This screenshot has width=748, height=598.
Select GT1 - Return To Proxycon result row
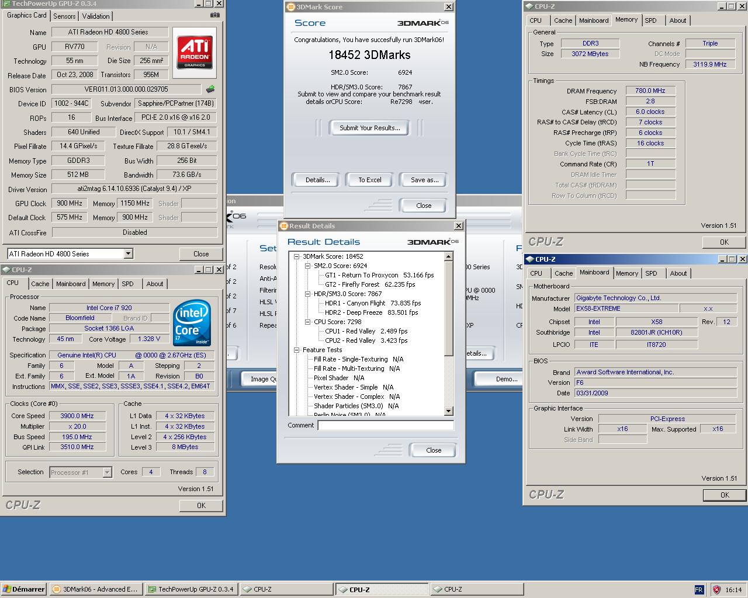(x=379, y=275)
